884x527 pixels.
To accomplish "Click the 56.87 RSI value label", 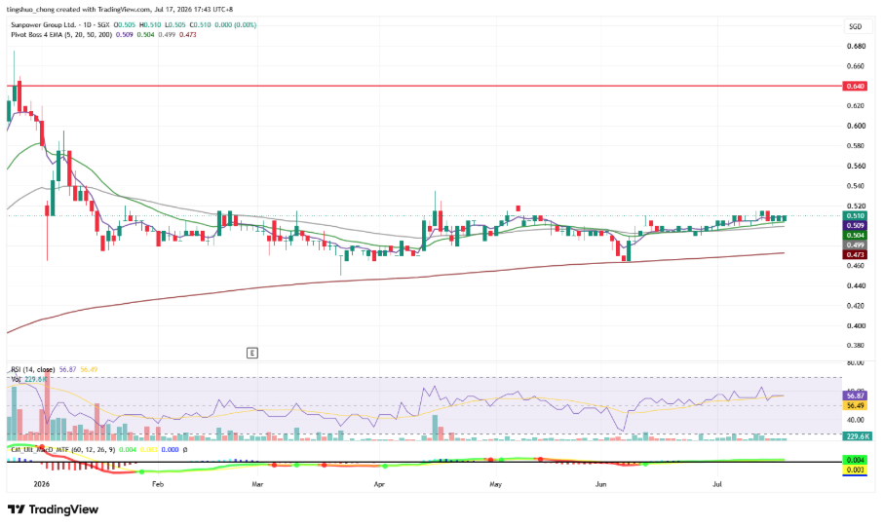I will (x=855, y=395).
